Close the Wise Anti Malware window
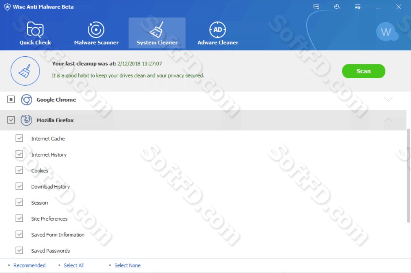 pos(399,7)
